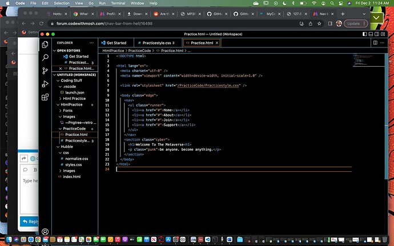Click Chrome's back button

coord(24,23)
